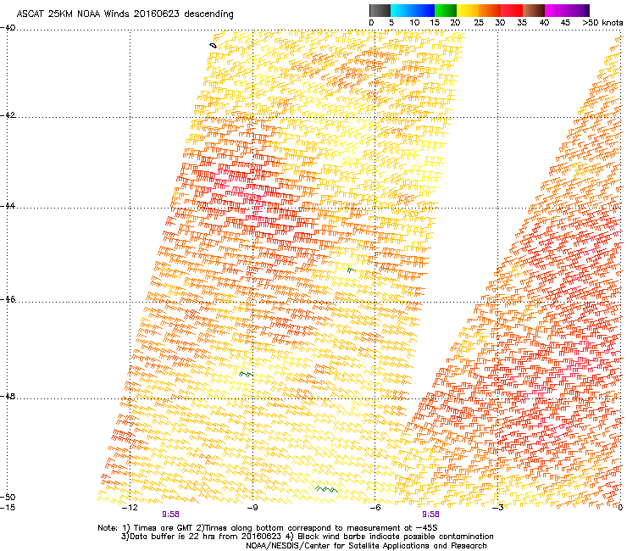Click the '-46' latitude axis label
This screenshot has width=627, height=551.
point(8,299)
